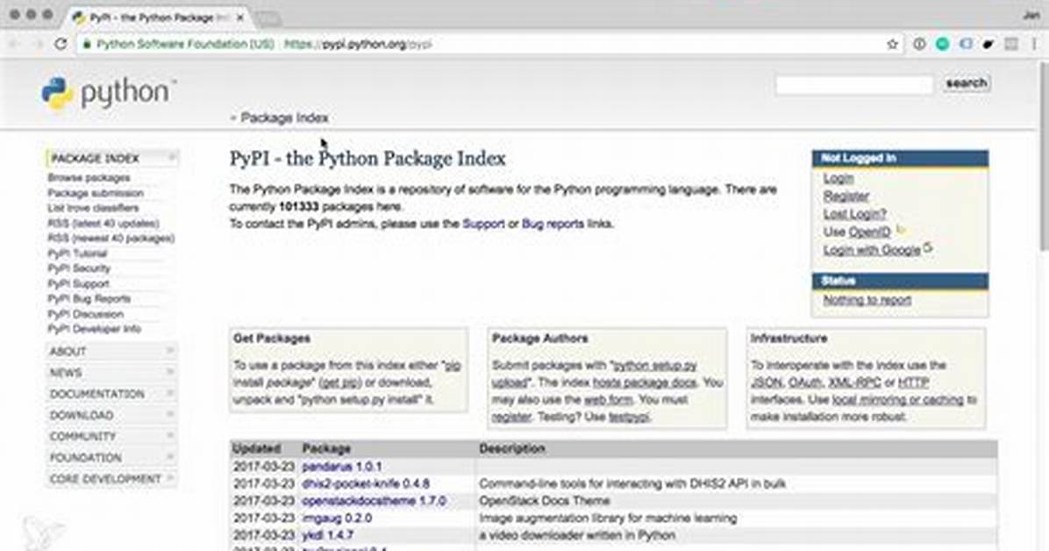
Task: Open the python setup.py upload link
Action: click(656, 366)
